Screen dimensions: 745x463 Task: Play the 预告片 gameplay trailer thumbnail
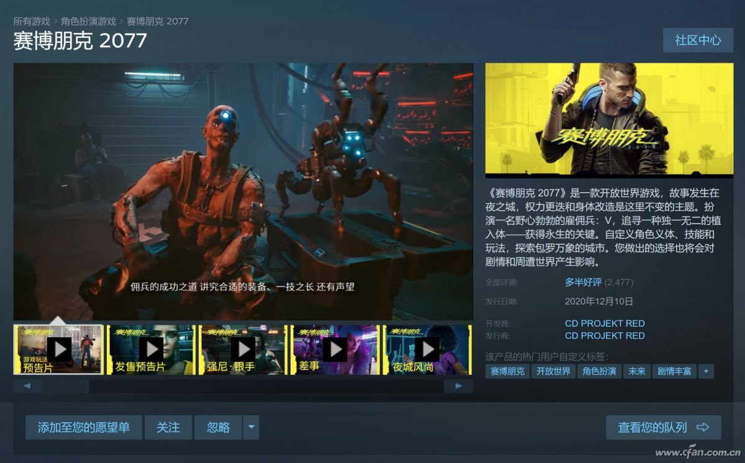pos(58,350)
